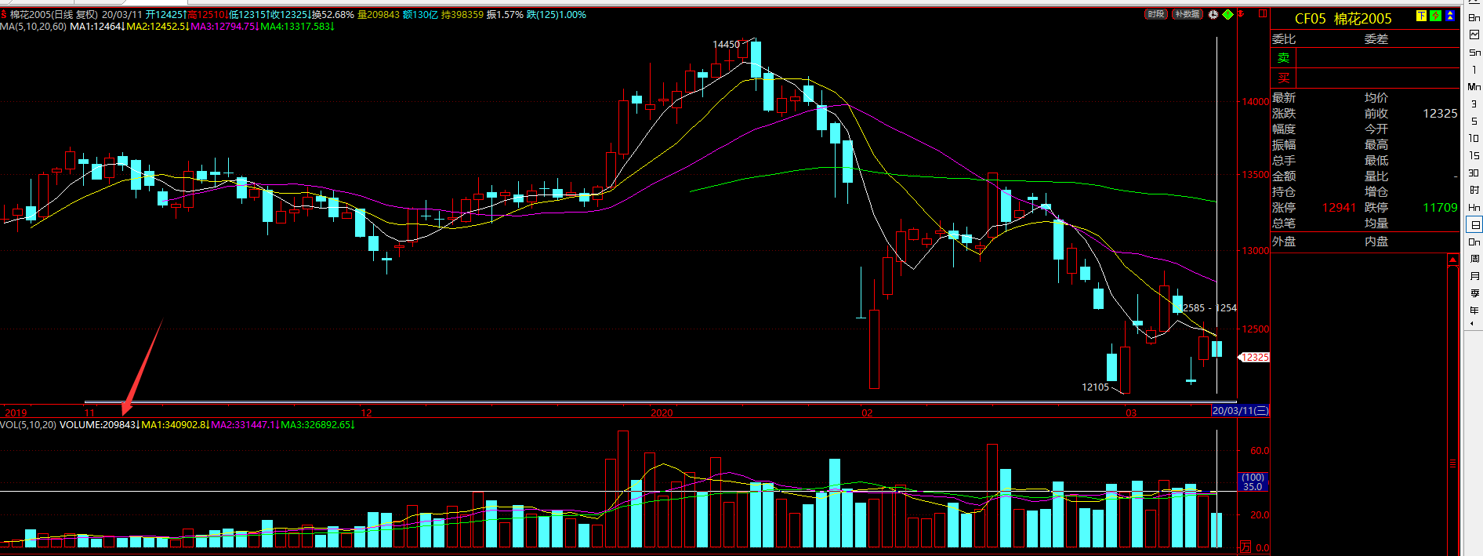This screenshot has width=1483, height=556.
Task: Switch to the 月 (monthly) period
Action: pos(1474,276)
